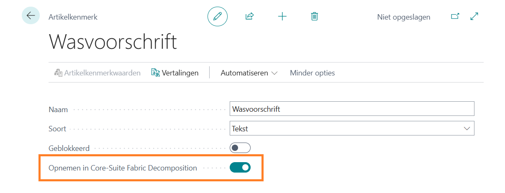Click the Artikelkenmerk breadcrumb label
The image size is (505, 193).
[x=73, y=17]
